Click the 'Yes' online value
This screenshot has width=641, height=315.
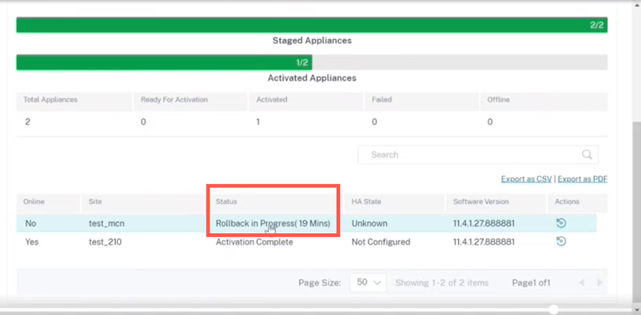pos(31,242)
